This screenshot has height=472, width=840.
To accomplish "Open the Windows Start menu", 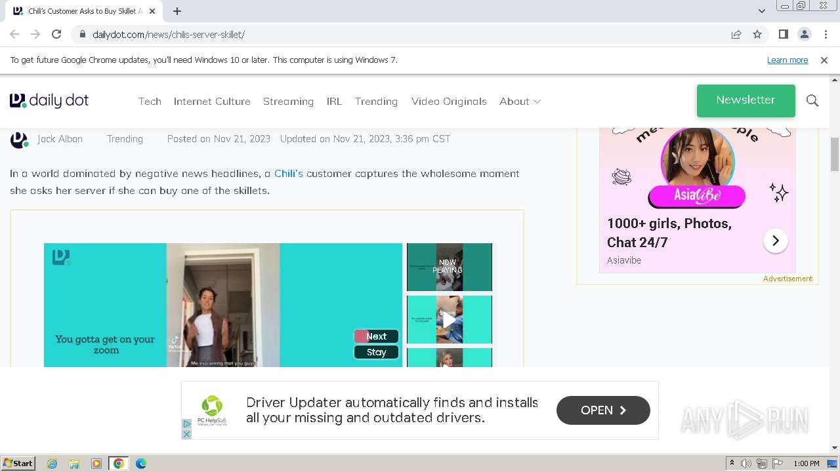I will click(18, 463).
